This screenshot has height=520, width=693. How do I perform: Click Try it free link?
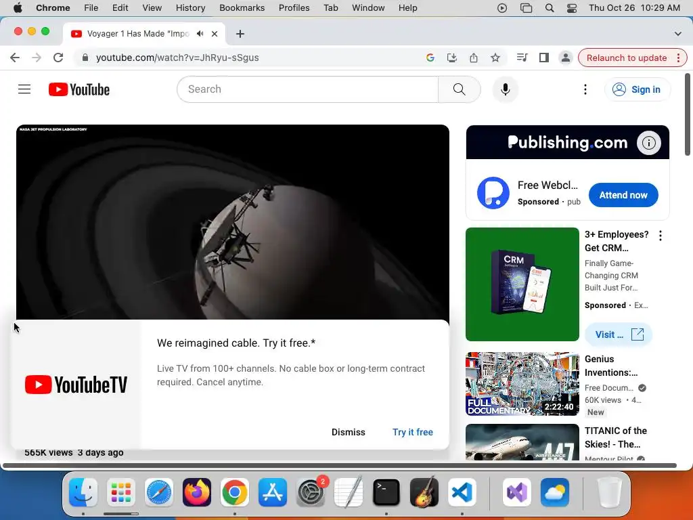point(412,432)
